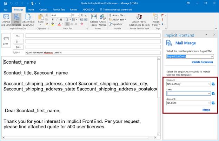This screenshot has height=141, width=219.
Task: Click the Update Templates link
Action: 202,62
